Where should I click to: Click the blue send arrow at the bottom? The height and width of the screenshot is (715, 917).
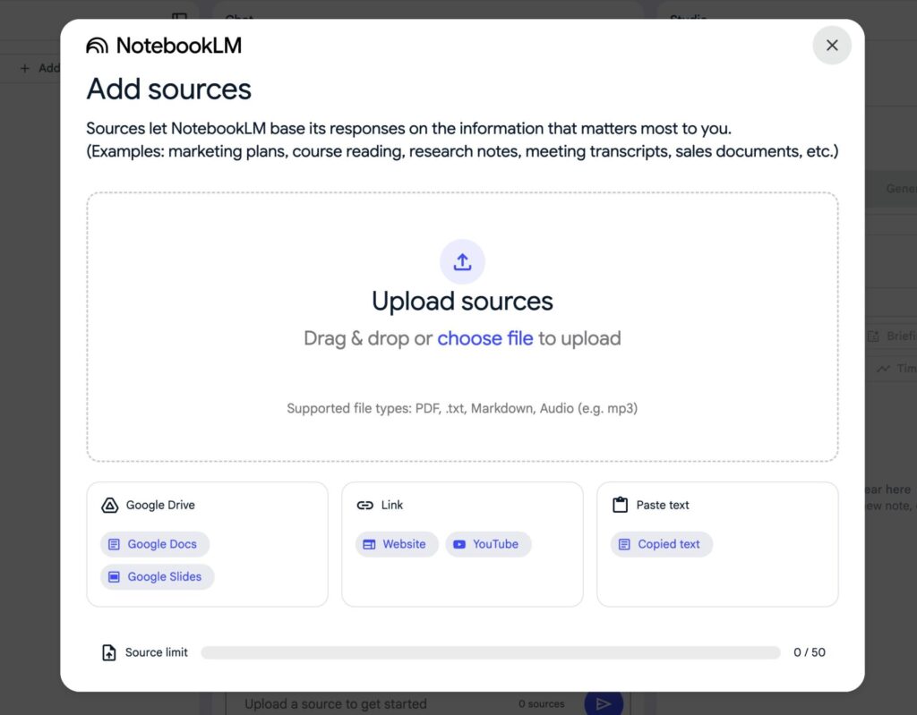coord(604,703)
